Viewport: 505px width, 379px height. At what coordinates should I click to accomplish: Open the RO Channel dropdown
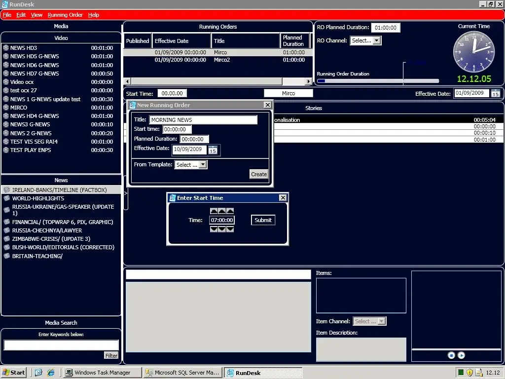(x=377, y=40)
